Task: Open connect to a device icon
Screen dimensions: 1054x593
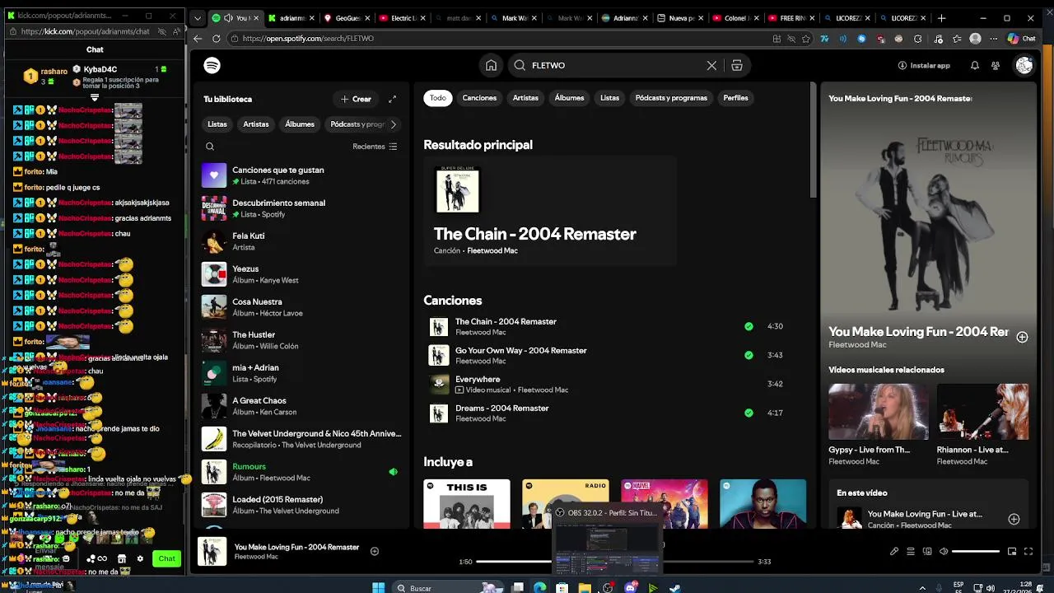Action: point(927,552)
